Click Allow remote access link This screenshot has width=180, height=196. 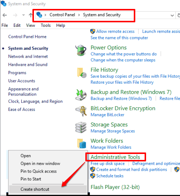pyautogui.click(x=115, y=31)
